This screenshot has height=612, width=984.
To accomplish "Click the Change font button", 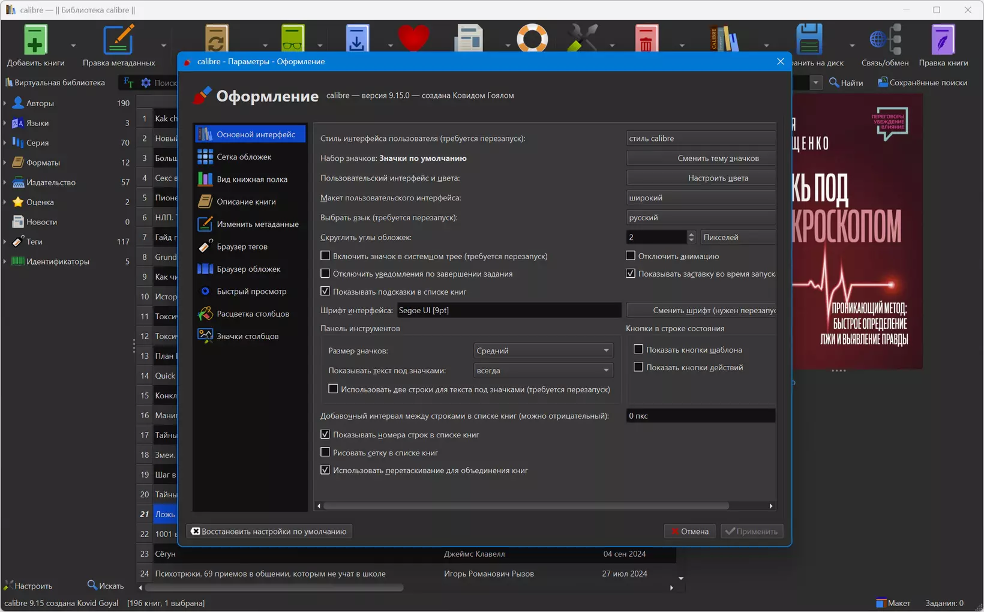I will coord(701,310).
